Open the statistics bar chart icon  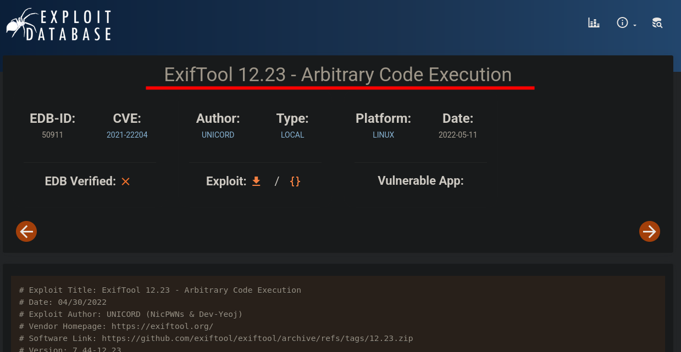tap(594, 23)
